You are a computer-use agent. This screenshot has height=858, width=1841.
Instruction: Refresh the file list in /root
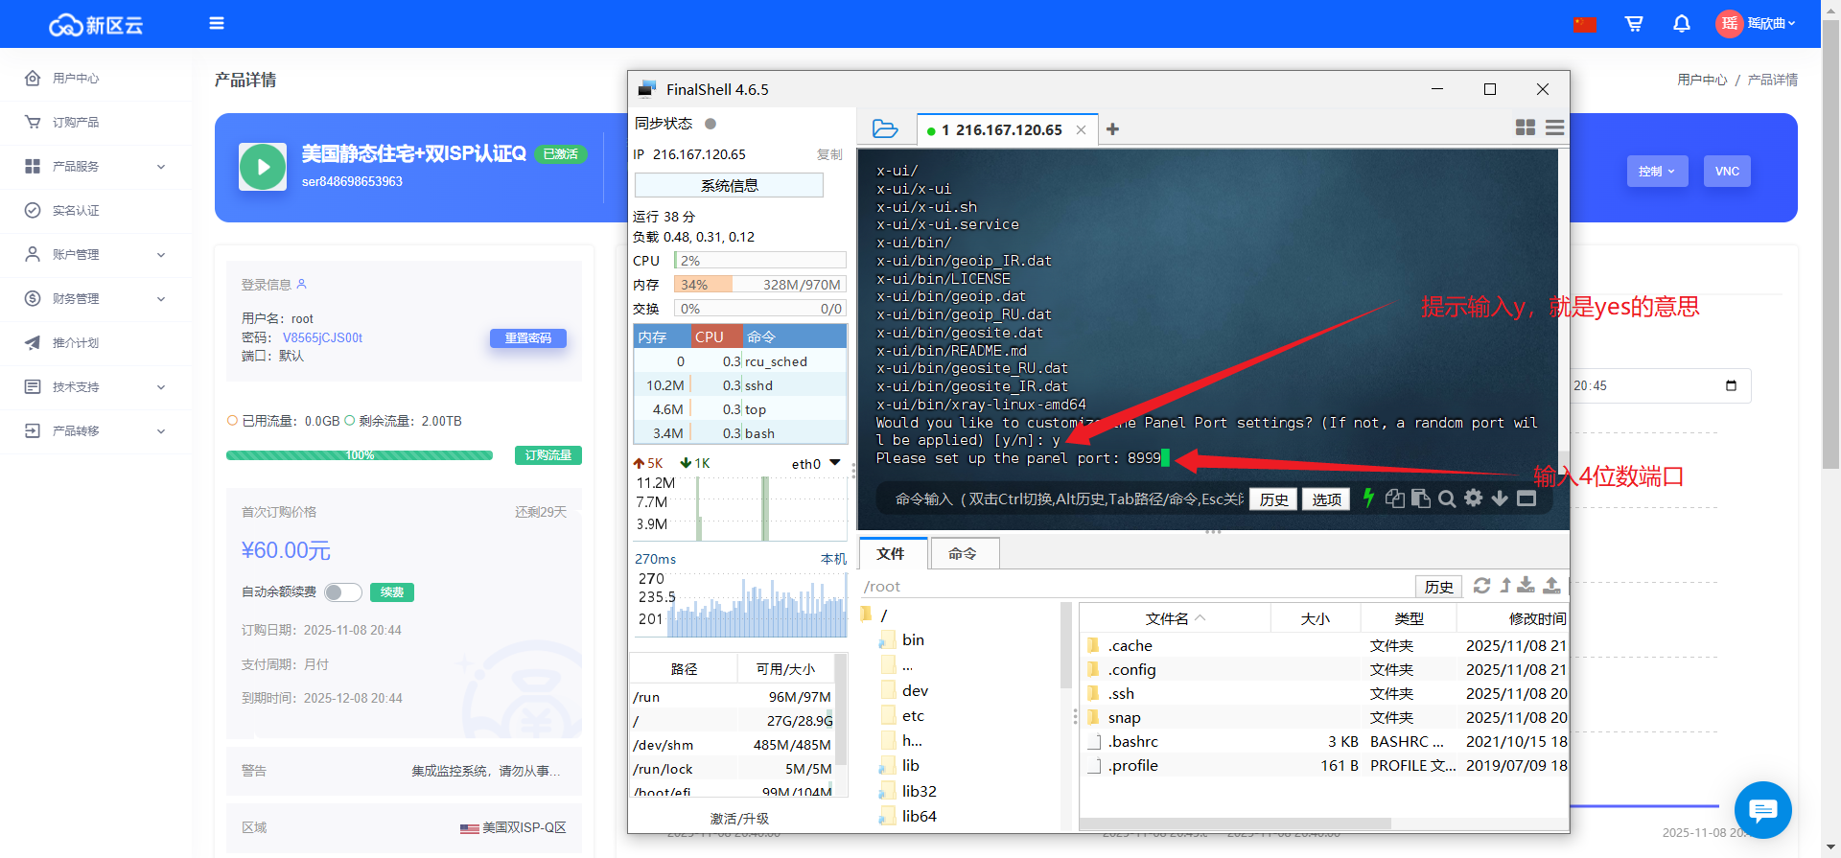tap(1481, 586)
